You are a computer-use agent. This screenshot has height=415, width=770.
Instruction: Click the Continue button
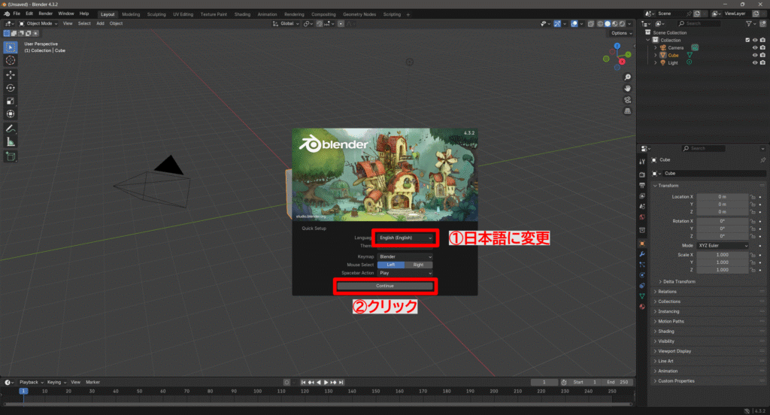385,286
